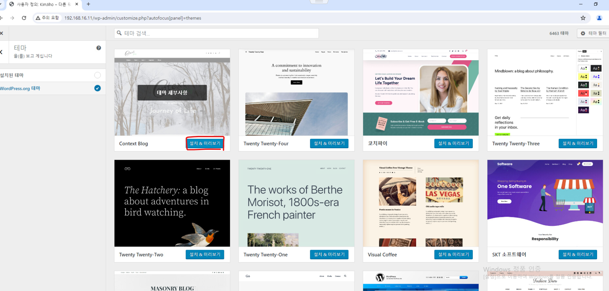Select the WordPress.org 테마 radio option

pos(97,88)
